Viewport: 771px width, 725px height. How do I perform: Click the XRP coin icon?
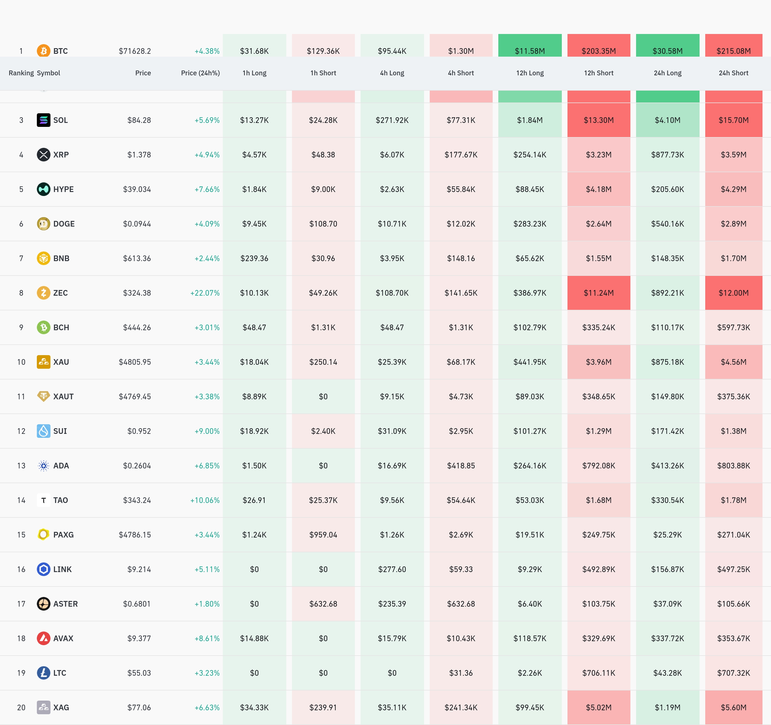coord(43,155)
